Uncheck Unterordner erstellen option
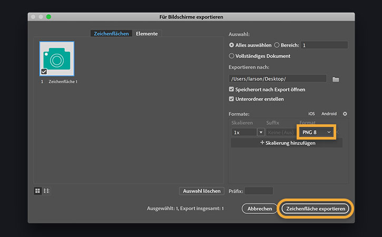This screenshot has width=382, height=237. pos(232,99)
